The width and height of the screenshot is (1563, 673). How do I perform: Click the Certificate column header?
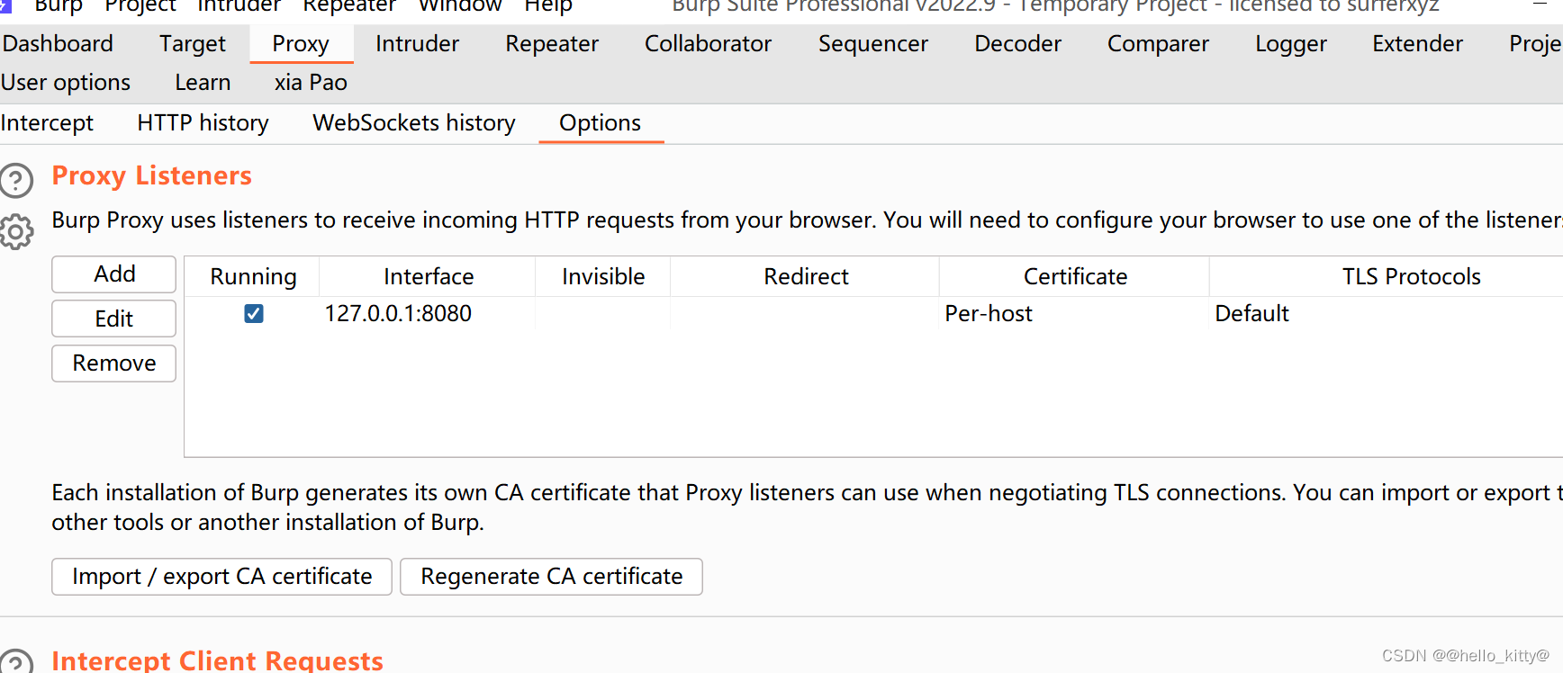1075,276
